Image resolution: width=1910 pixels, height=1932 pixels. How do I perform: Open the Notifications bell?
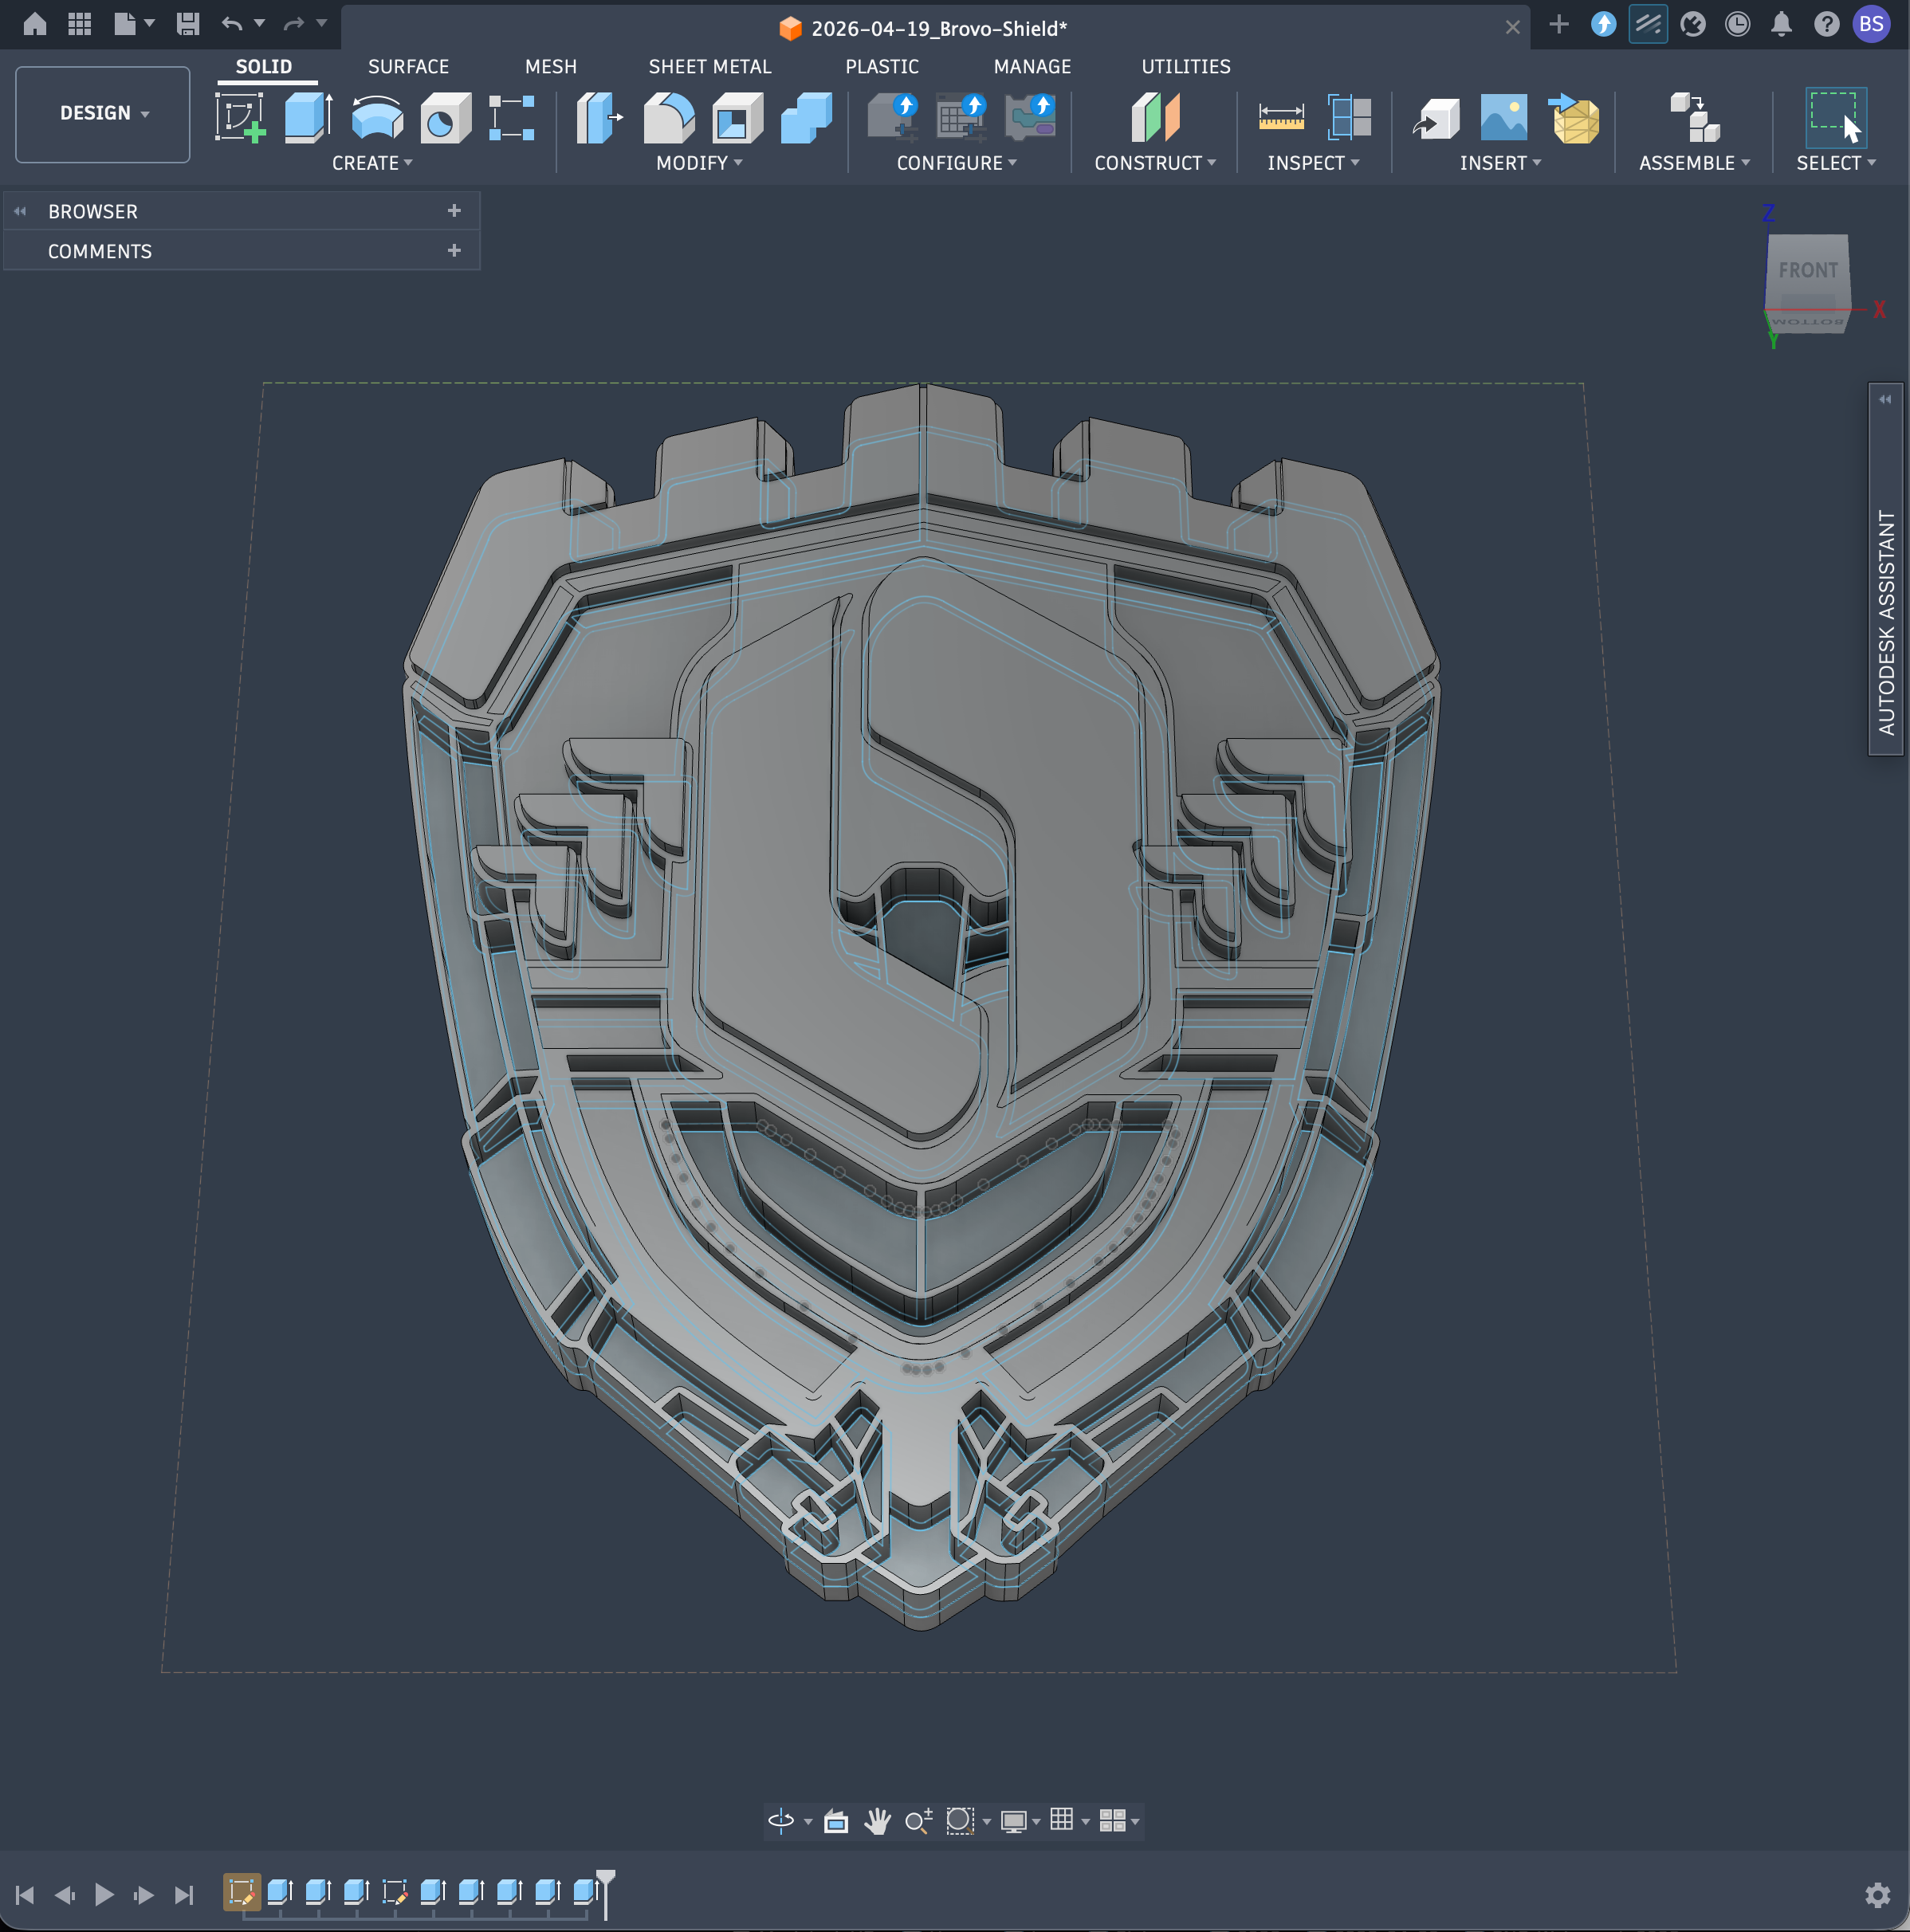(1781, 24)
